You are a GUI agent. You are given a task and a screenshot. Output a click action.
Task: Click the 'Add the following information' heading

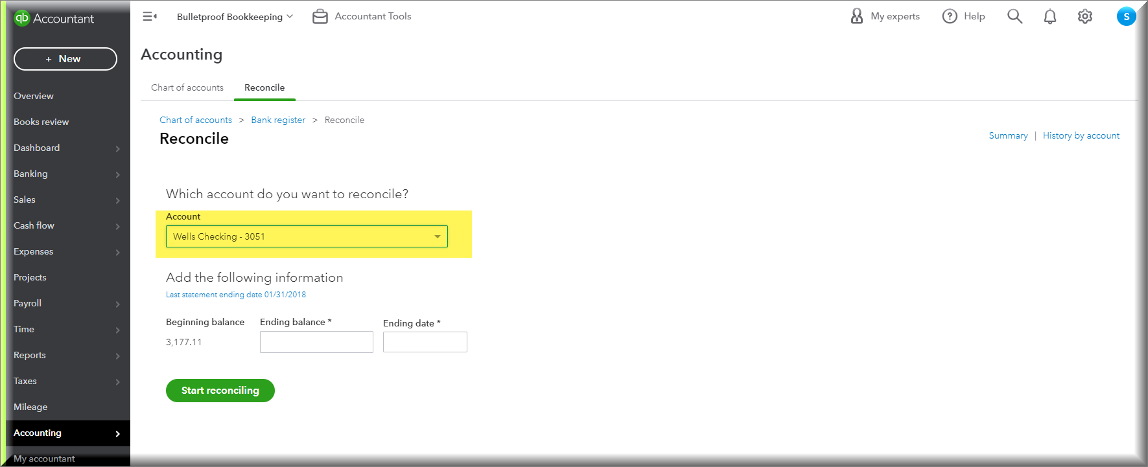tap(255, 277)
